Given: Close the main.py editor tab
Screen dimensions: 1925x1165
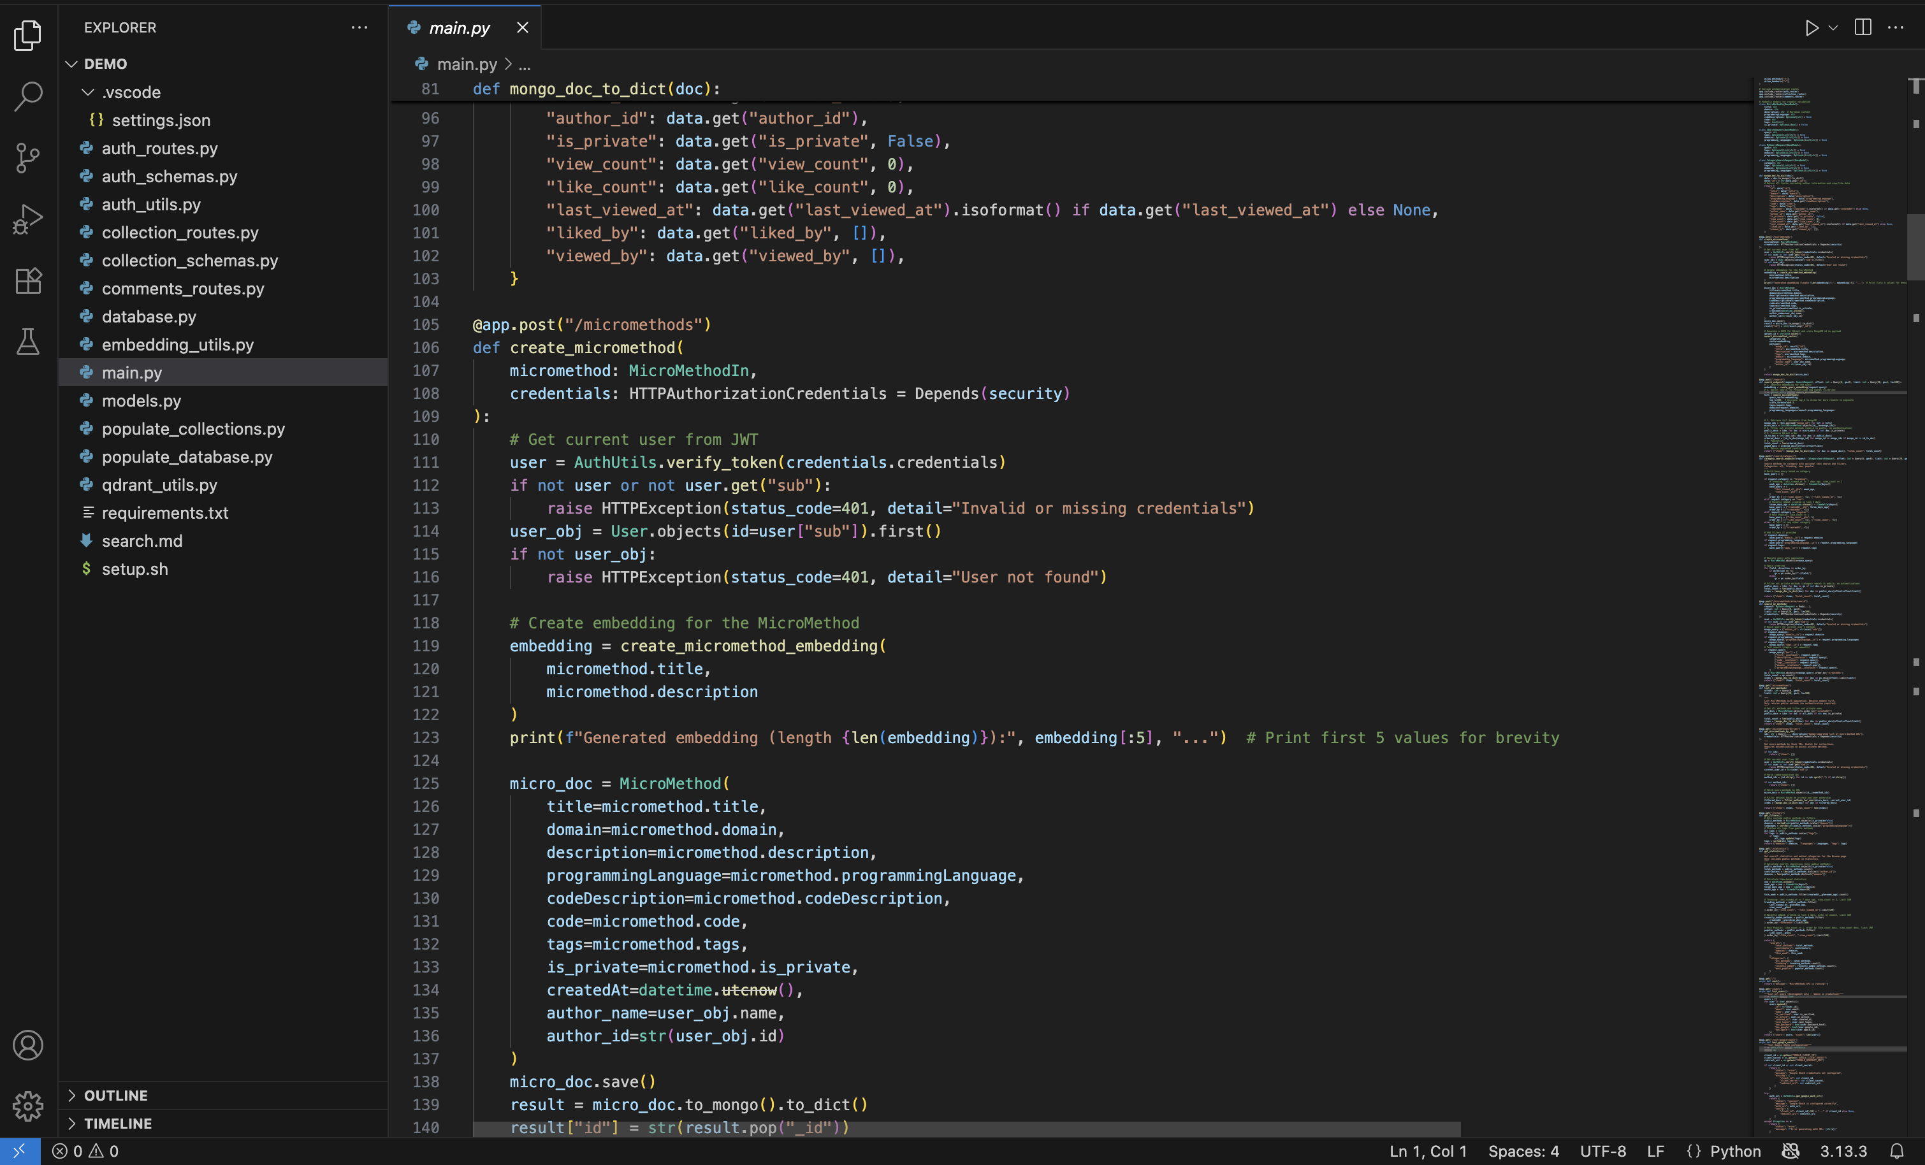Looking at the screenshot, I should 523,27.
